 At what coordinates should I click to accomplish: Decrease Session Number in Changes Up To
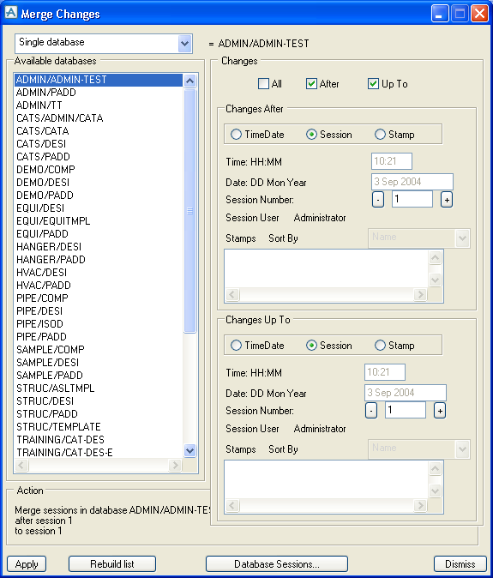371,411
